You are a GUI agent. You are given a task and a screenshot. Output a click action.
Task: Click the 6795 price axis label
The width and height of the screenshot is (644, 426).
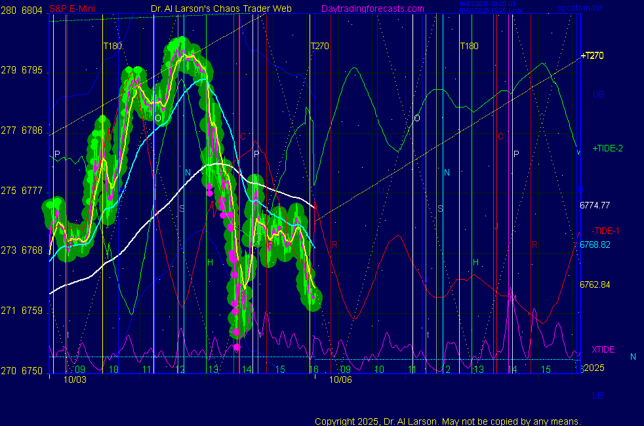pyautogui.click(x=32, y=70)
